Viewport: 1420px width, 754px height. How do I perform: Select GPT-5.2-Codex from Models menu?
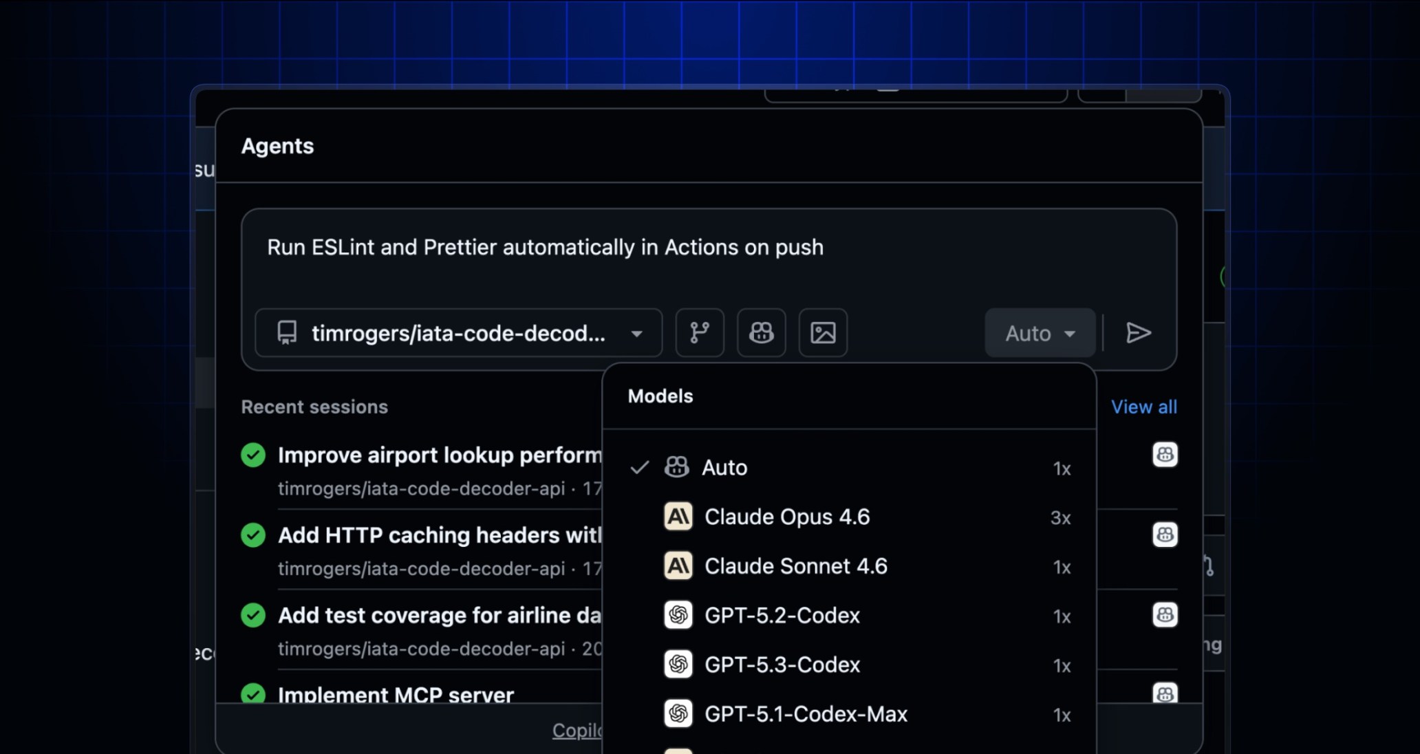coord(782,616)
